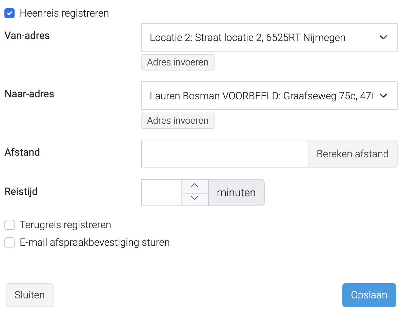Click the Heenreis registreren label text
The width and height of the screenshot is (402, 314).
64,13
